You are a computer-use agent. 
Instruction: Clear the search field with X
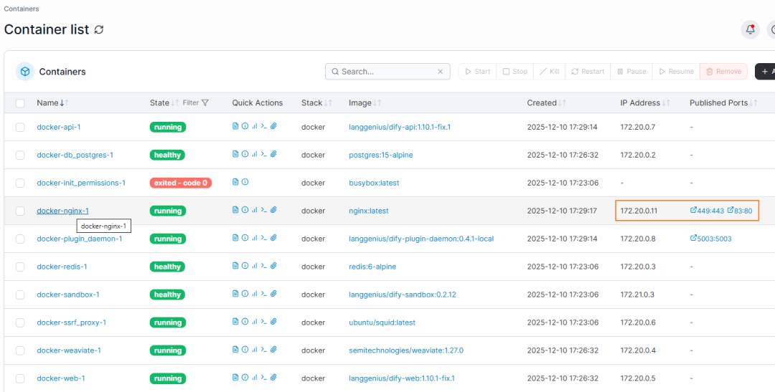(x=441, y=72)
